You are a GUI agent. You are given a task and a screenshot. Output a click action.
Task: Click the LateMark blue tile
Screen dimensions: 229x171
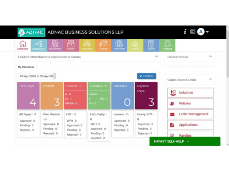click(123, 96)
